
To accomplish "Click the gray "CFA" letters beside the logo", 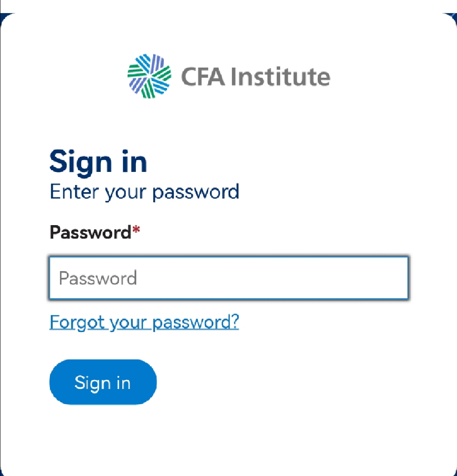I will (203, 77).
